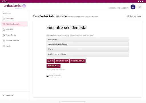The width and height of the screenshot is (146, 103).
Task: Go to Historico in sidebar
Action: coord(15,29)
